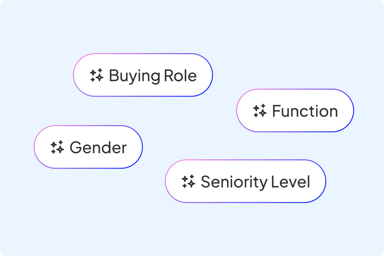The width and height of the screenshot is (384, 256).
Task: Choose the AI attribute chip labeled Gender
Action: [x=88, y=147]
